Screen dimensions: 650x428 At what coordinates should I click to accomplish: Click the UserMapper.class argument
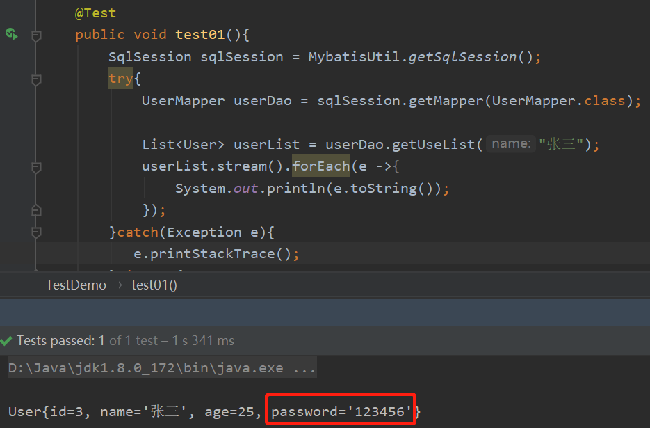click(x=558, y=100)
